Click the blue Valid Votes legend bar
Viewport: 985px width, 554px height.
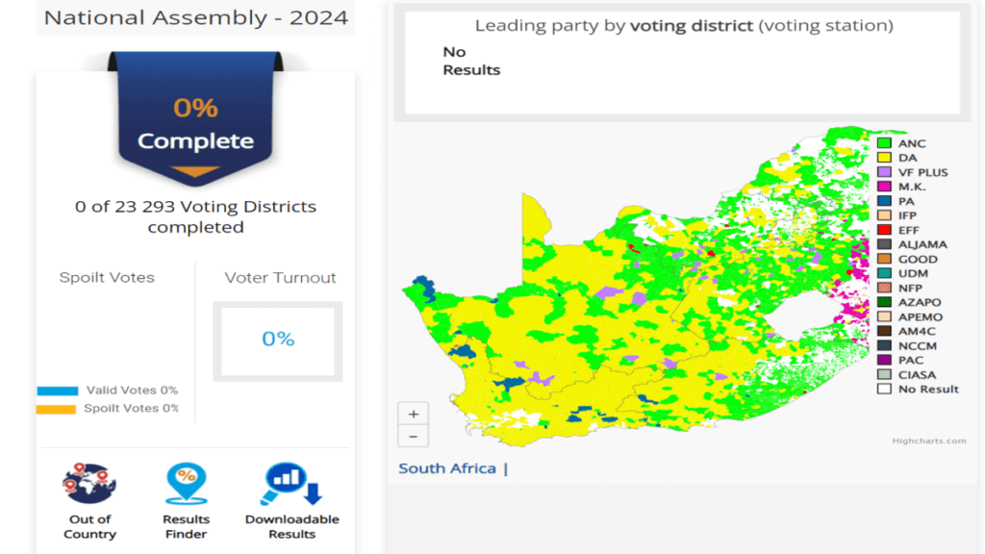57,390
